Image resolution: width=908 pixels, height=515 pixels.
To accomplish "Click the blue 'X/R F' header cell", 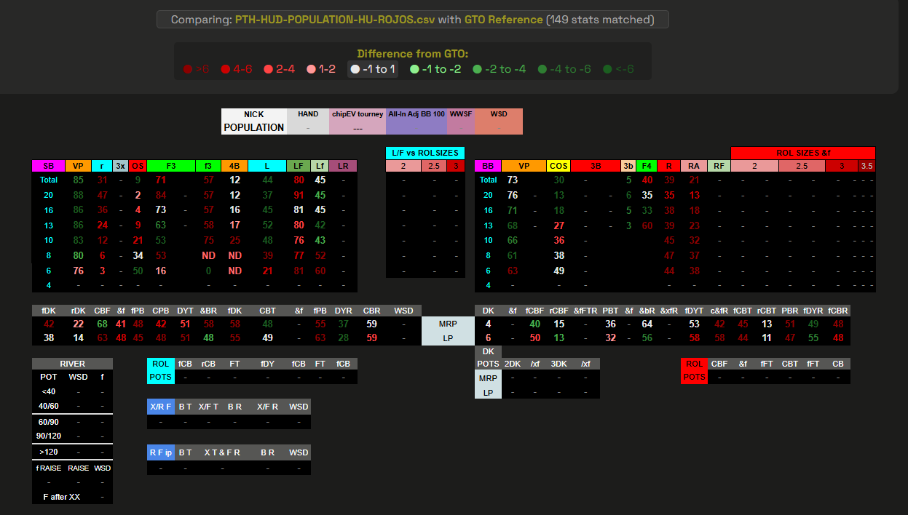I will click(160, 406).
